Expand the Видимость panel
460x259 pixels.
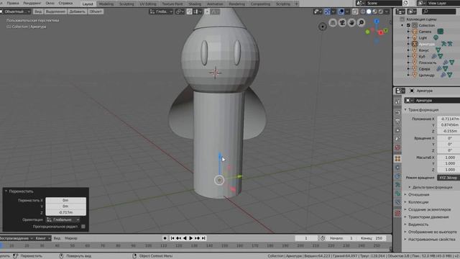tap(418, 224)
